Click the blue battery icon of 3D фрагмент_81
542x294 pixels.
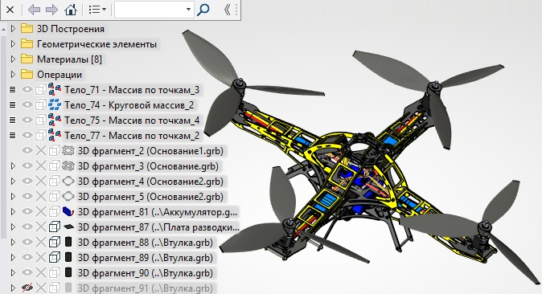[x=68, y=211]
